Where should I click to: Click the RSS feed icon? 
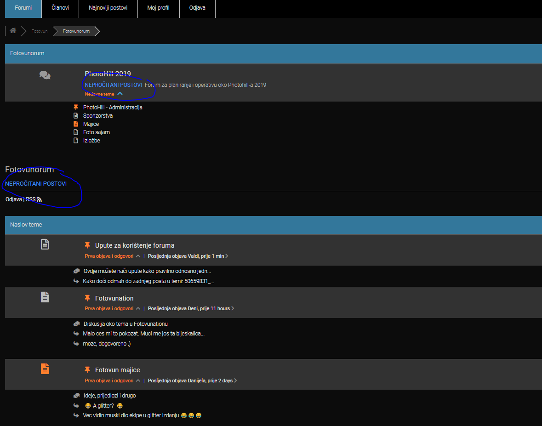40,199
